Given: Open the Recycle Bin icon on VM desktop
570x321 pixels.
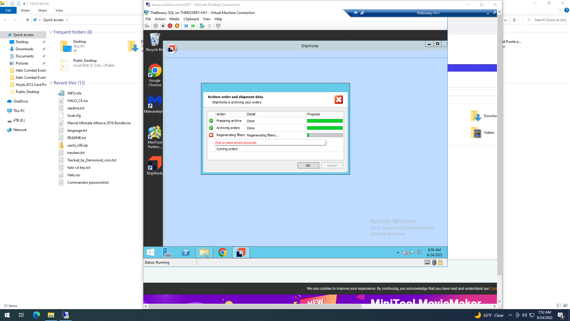Looking at the screenshot, I should pos(154,42).
